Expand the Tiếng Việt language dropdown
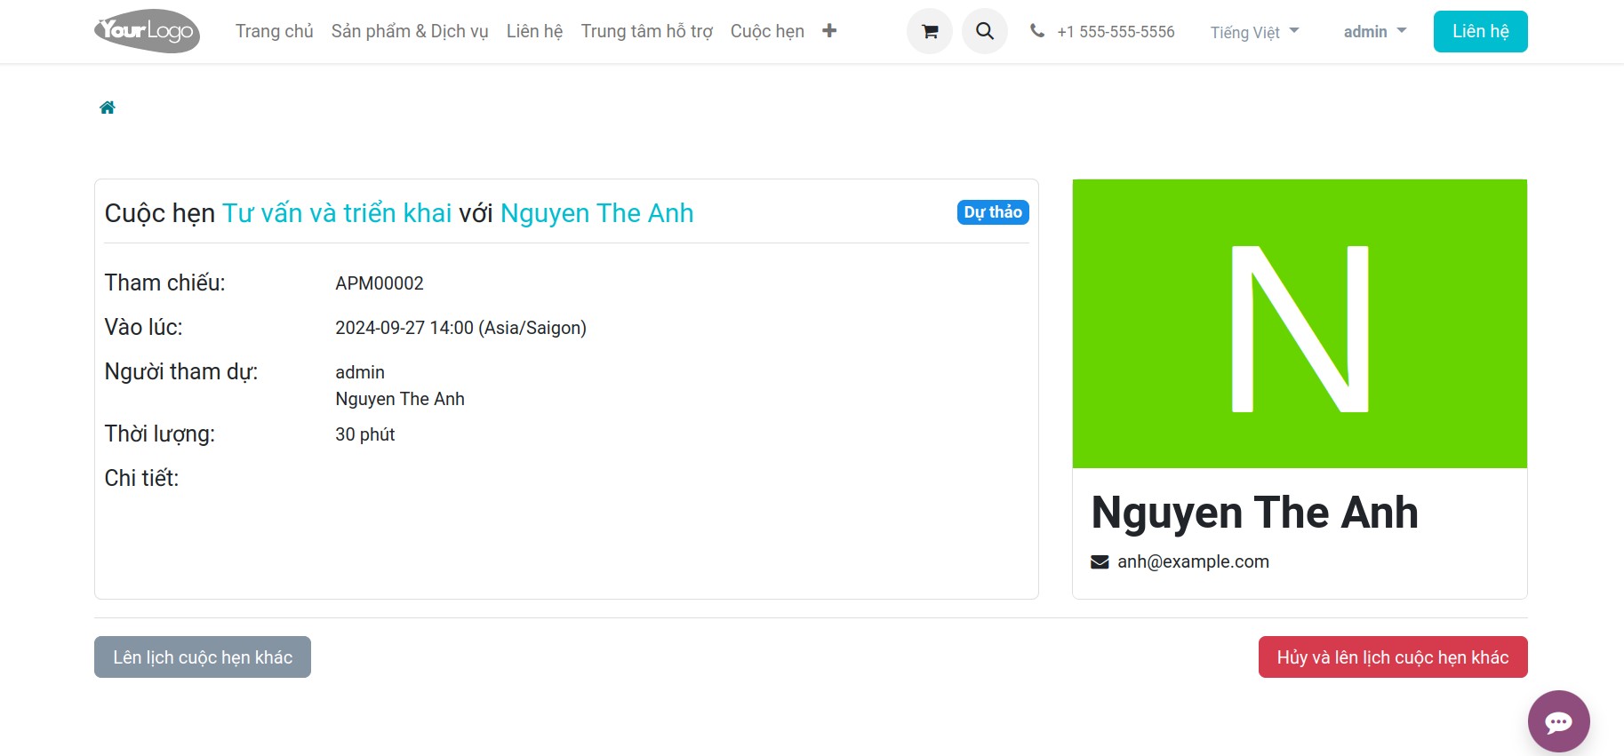This screenshot has width=1624, height=756. coord(1254,32)
